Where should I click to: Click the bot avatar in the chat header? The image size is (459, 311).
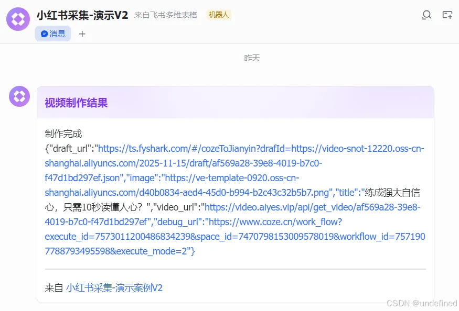click(x=18, y=19)
